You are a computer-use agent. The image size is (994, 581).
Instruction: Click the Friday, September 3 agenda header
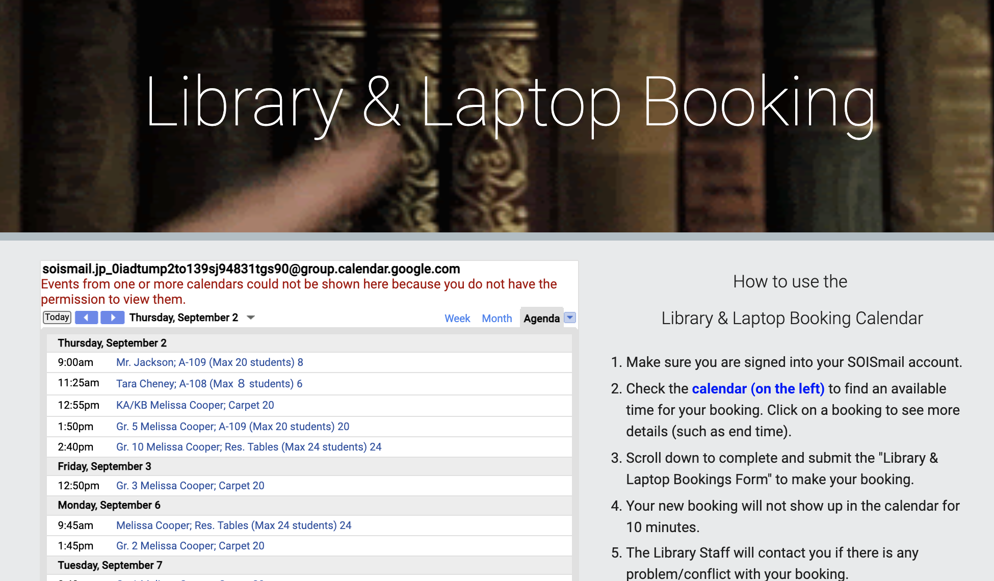pyautogui.click(x=104, y=466)
